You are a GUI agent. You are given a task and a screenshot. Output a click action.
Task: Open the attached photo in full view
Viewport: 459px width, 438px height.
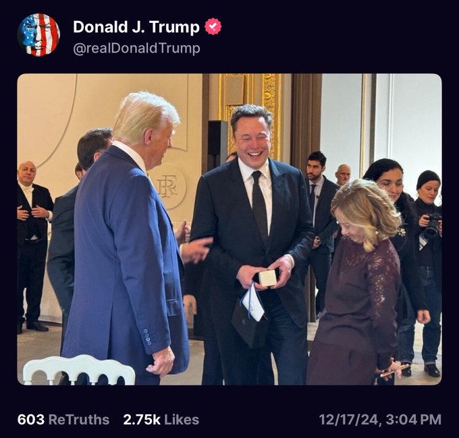coord(230,229)
